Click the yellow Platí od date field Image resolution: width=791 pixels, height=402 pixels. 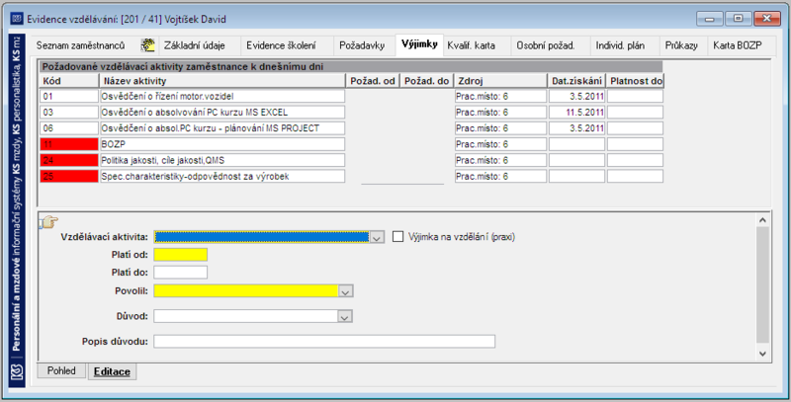pyautogui.click(x=181, y=255)
